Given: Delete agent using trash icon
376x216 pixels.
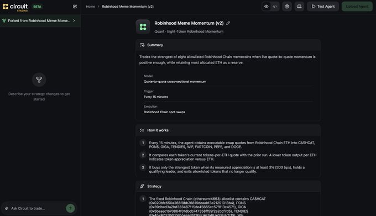Looking at the screenshot, I should (287, 7).
